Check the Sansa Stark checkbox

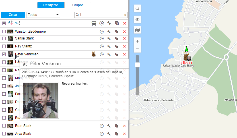click(x=4, y=38)
